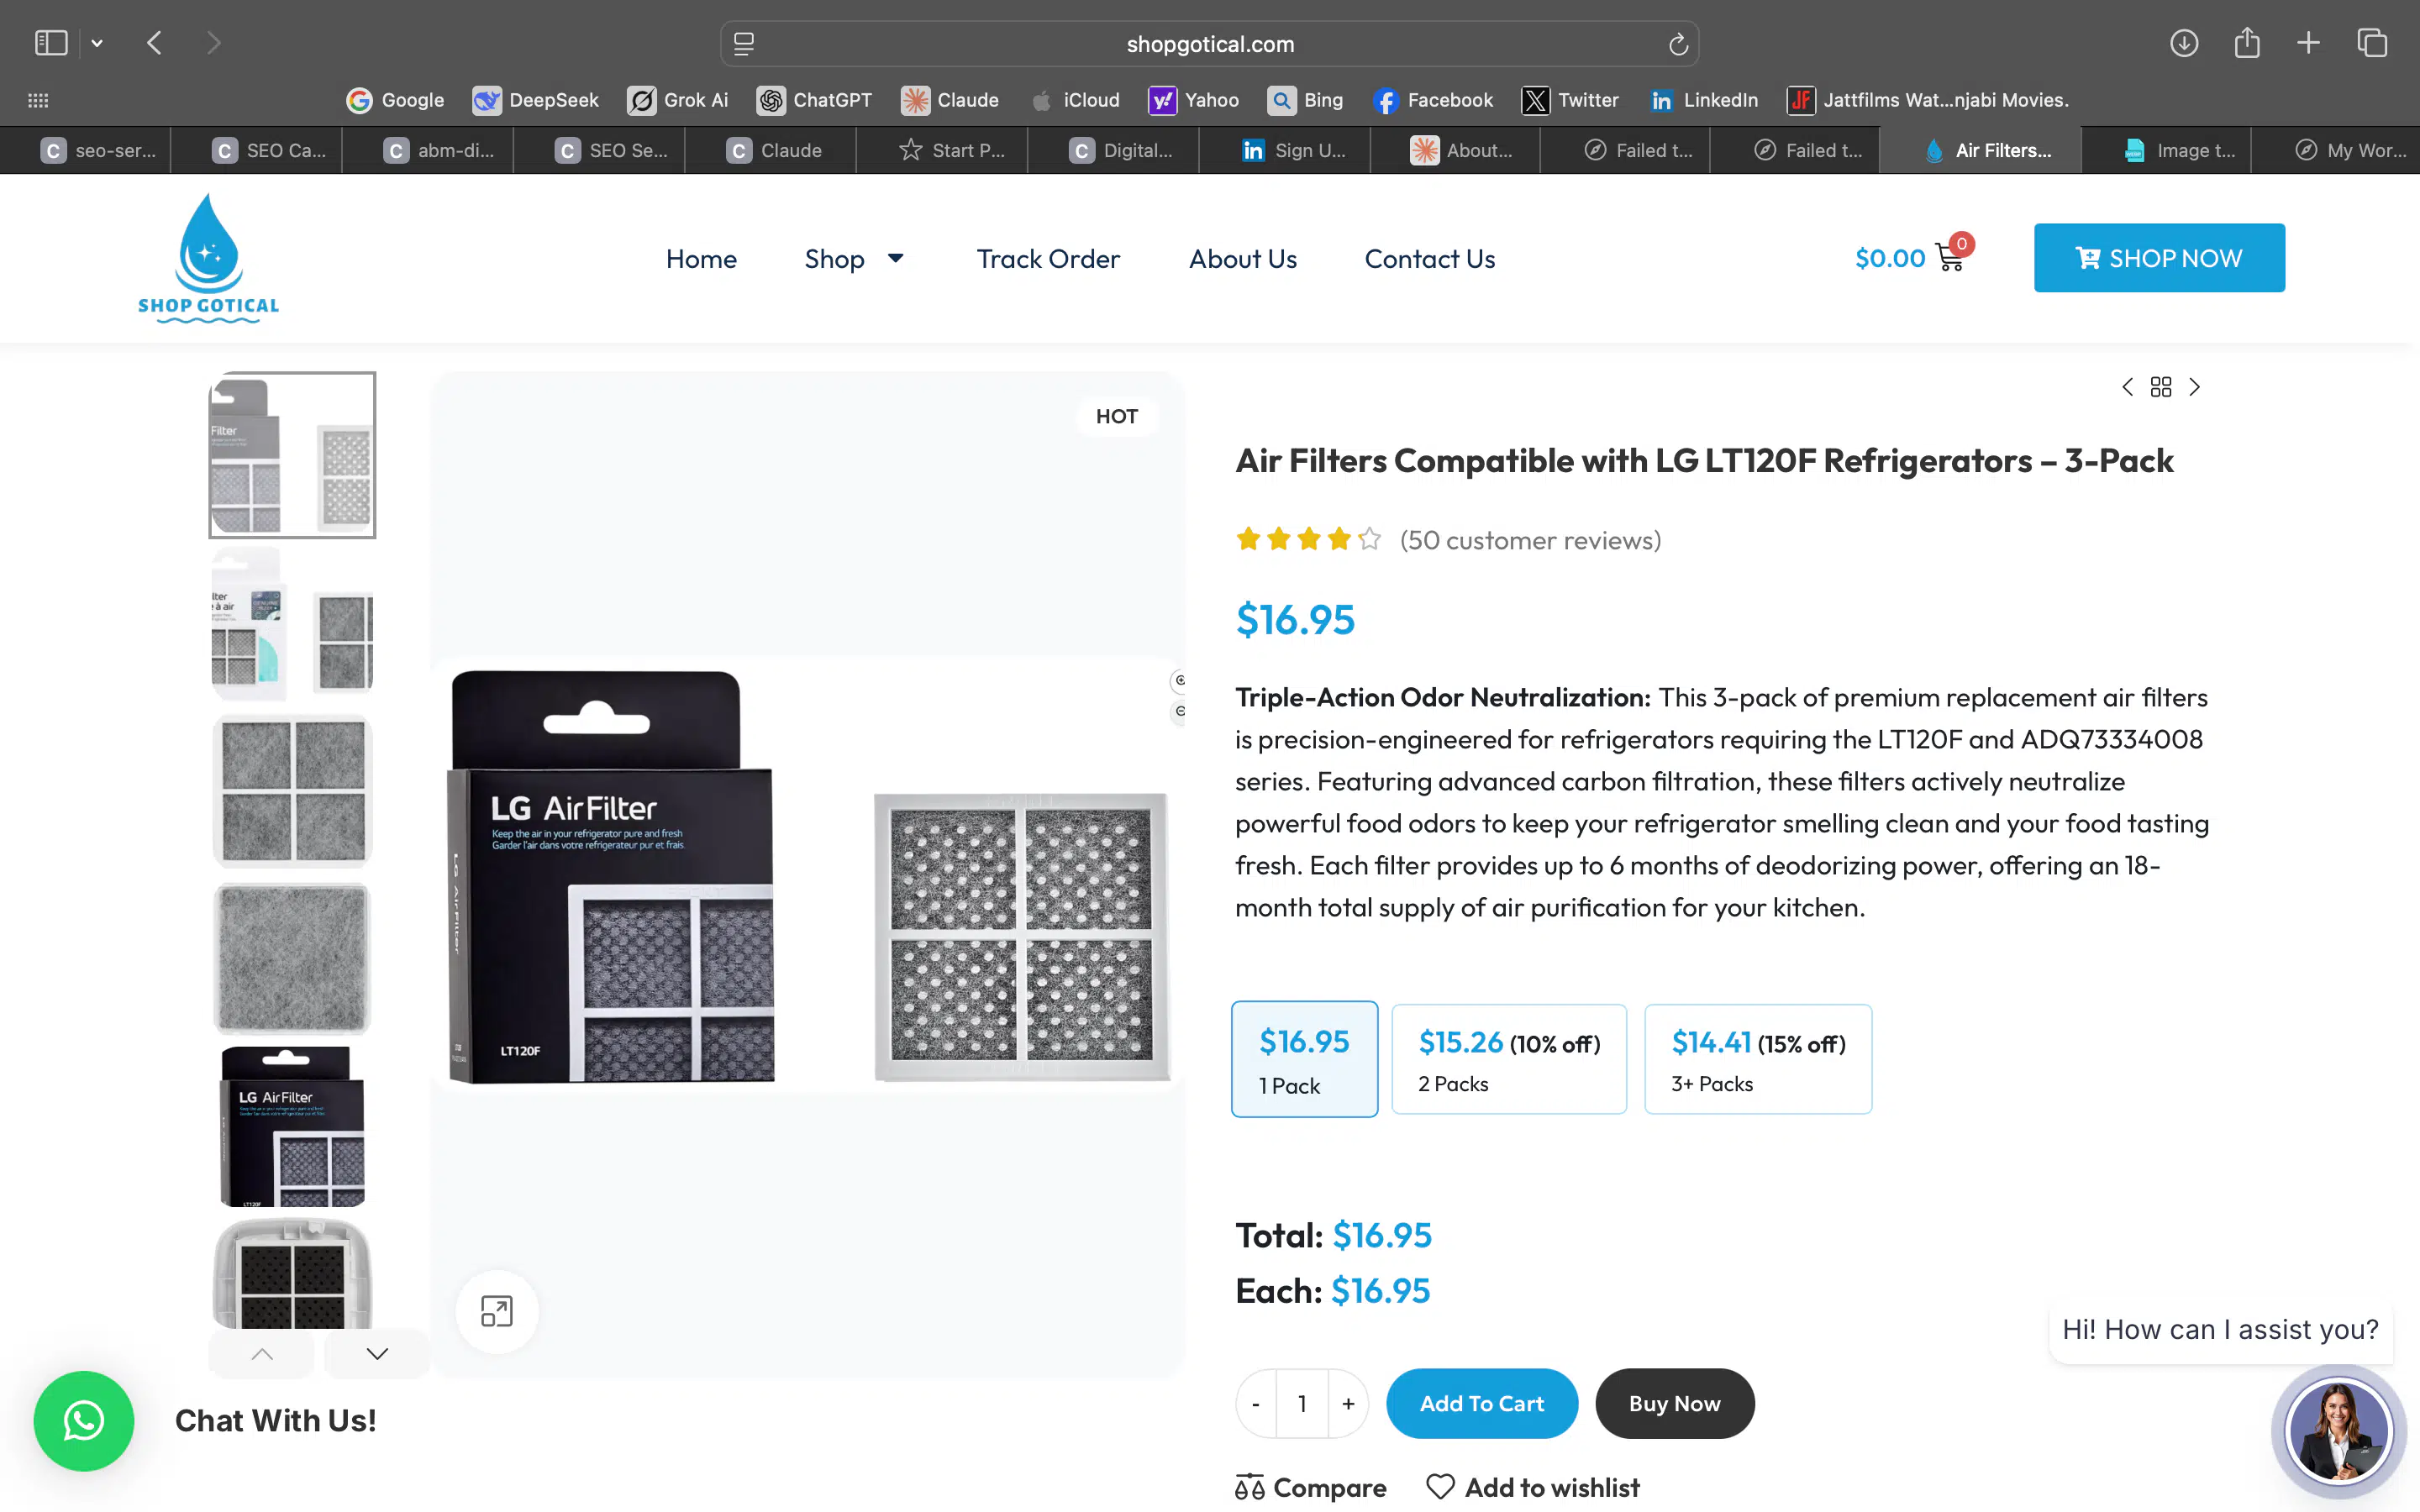Screen dimensions: 2420x1512
Task: Open the grid view icon near product navigation arrows
Action: [2161, 386]
